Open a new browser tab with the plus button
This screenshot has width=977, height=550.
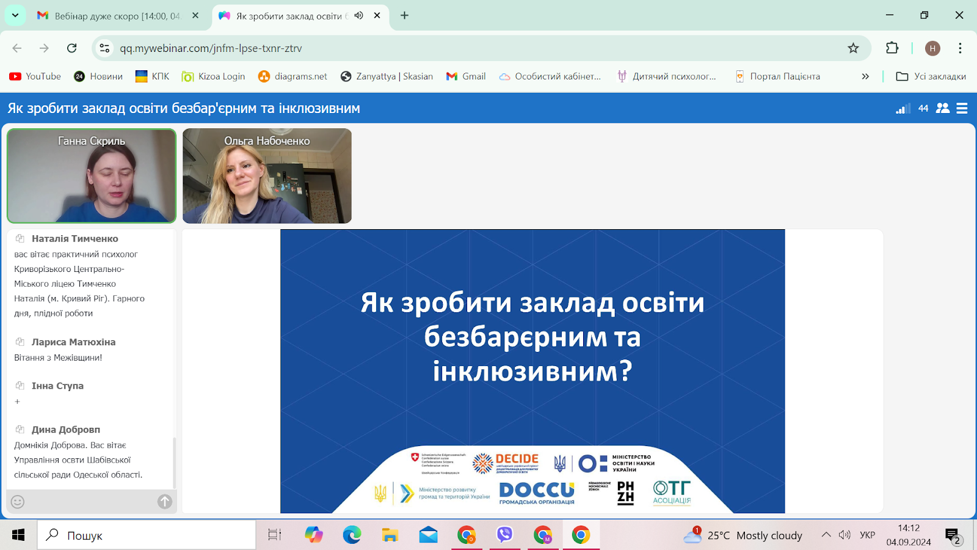tap(404, 16)
